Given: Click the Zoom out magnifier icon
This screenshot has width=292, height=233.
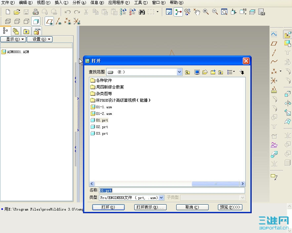Looking at the screenshot, I should coord(215,12).
